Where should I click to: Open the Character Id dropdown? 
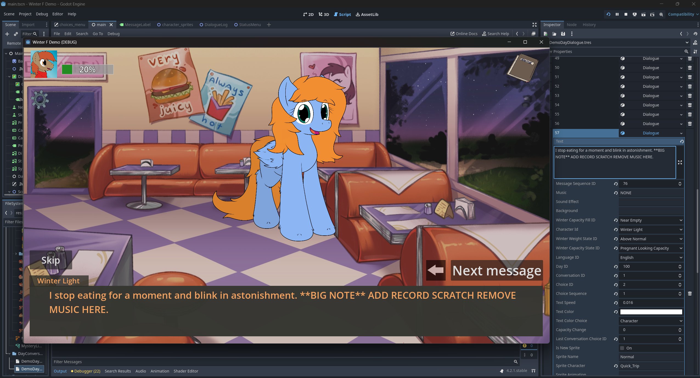pyautogui.click(x=651, y=230)
